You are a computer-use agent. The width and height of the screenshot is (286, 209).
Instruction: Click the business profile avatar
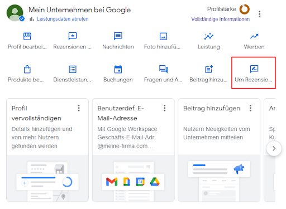(15, 13)
